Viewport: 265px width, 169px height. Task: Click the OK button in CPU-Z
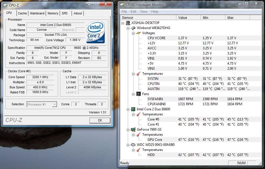pyautogui.click(x=100, y=120)
